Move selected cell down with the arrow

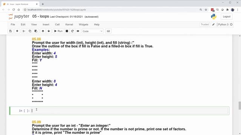(49, 31)
